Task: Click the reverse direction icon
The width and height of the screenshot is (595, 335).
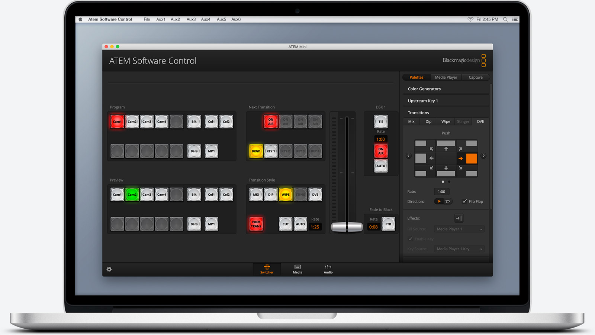Action: coord(448,201)
